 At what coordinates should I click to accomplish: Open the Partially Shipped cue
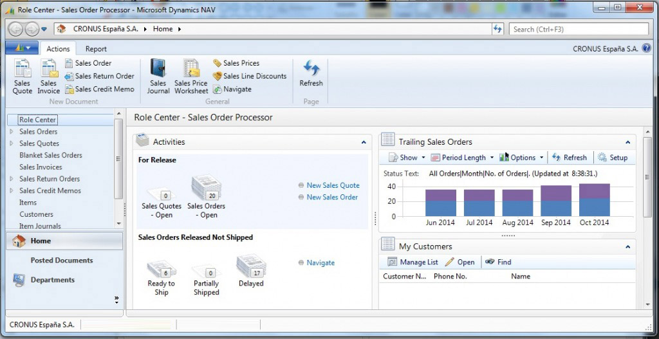point(206,280)
